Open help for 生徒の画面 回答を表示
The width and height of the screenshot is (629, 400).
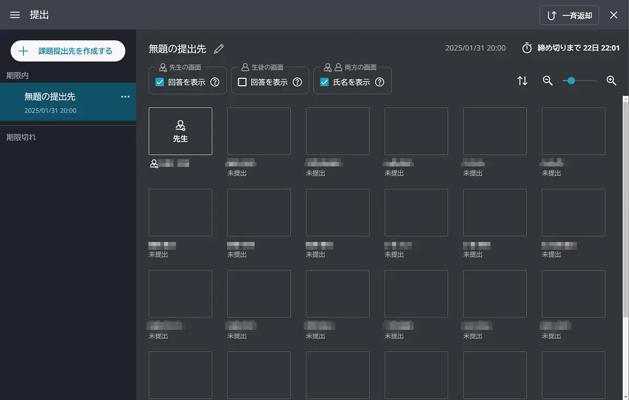coord(297,81)
